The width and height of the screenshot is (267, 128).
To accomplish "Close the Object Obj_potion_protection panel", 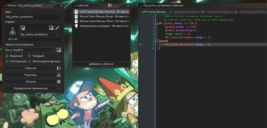I will 62,6.
